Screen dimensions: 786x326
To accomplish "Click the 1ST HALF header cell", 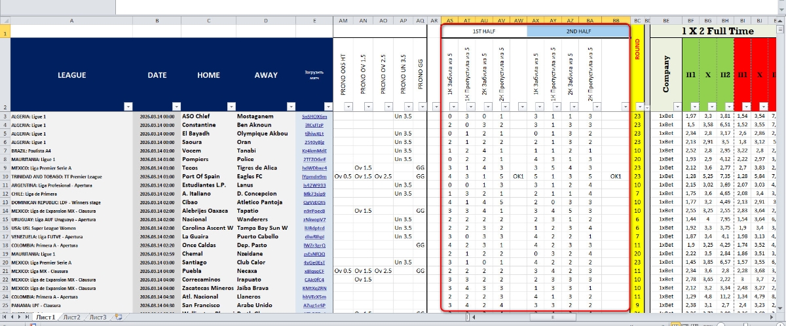I will click(485, 31).
